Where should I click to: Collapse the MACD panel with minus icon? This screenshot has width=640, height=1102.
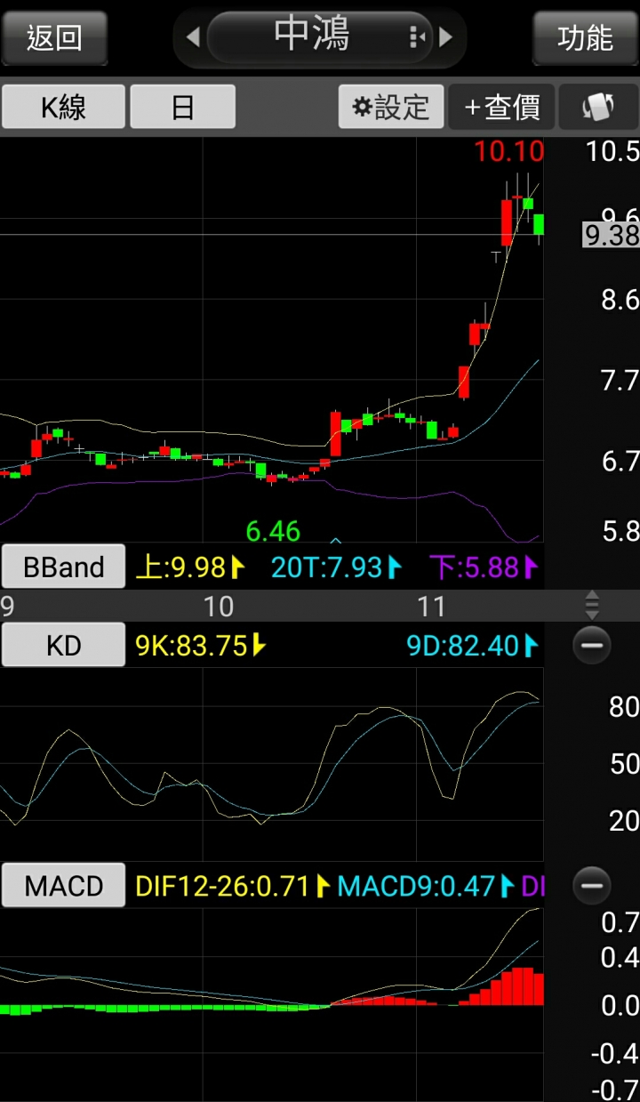592,886
